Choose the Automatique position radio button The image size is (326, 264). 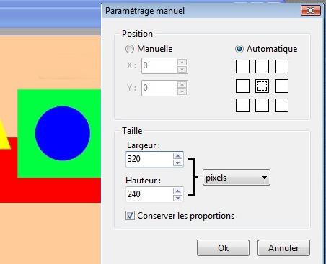coord(239,49)
